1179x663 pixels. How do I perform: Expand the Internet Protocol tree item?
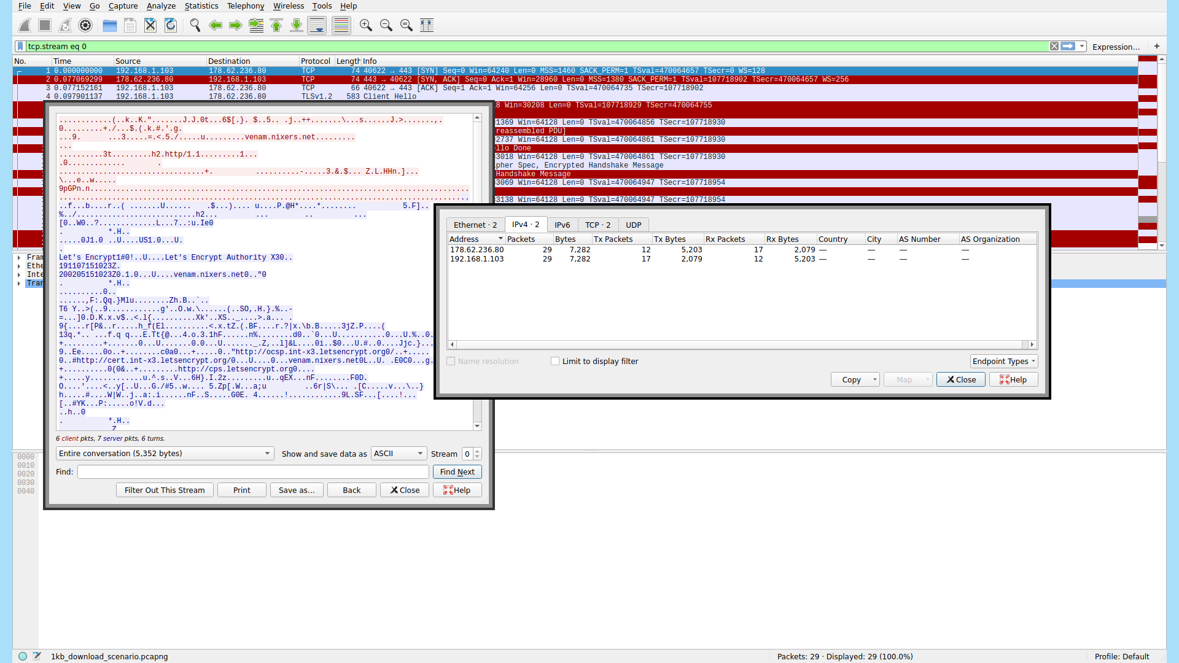[19, 275]
